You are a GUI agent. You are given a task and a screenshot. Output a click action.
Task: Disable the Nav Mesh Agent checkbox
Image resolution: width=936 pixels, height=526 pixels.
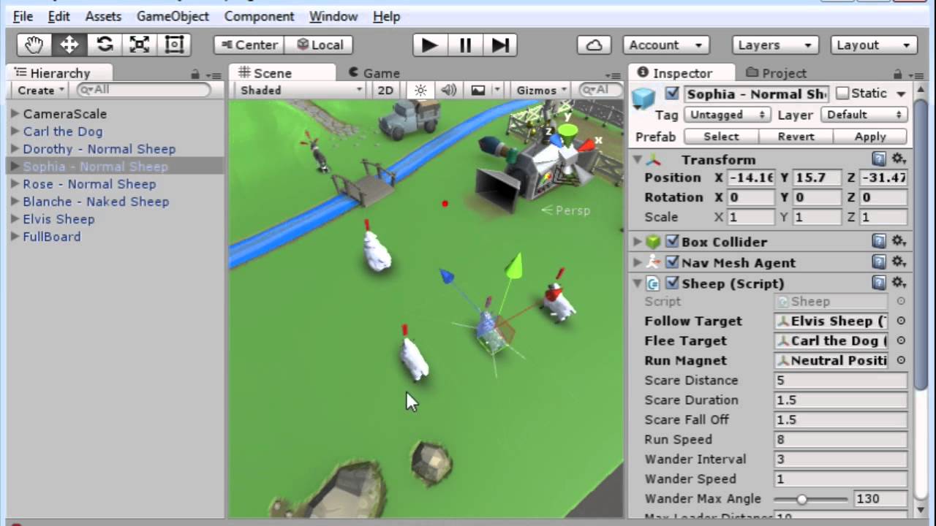[x=672, y=262]
